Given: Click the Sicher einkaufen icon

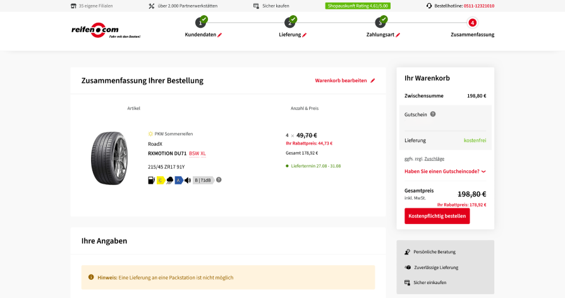Looking at the screenshot, I should pos(407,282).
